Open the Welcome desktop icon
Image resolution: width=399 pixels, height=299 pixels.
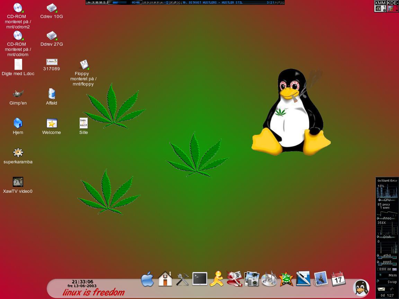[x=52, y=123]
